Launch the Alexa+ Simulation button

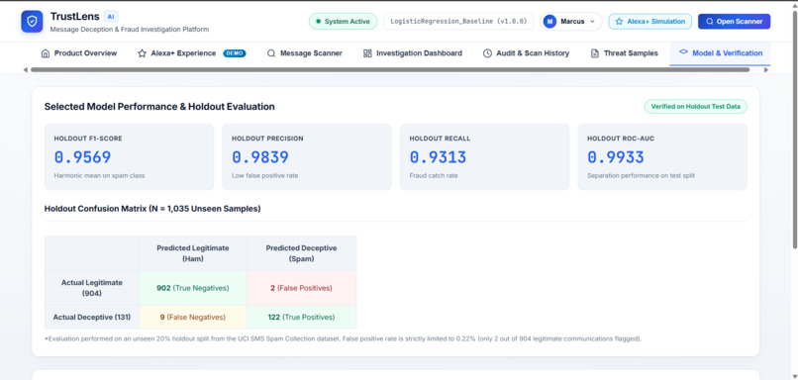(649, 22)
